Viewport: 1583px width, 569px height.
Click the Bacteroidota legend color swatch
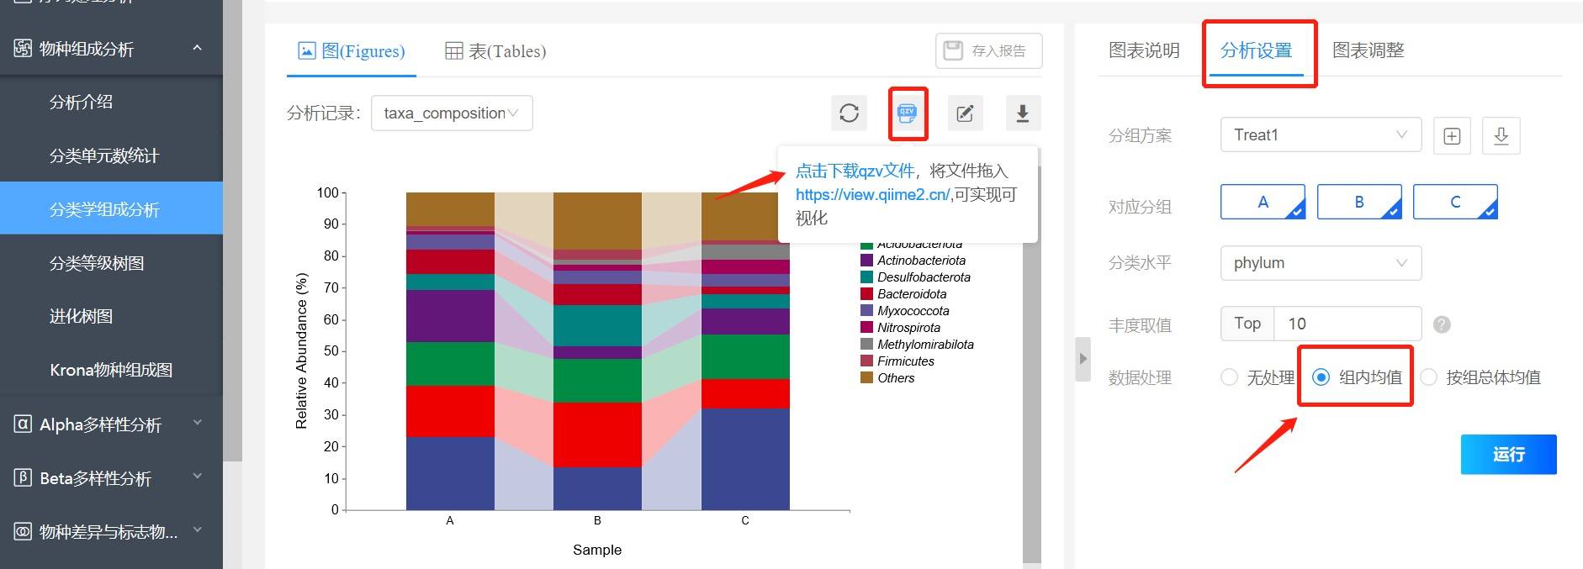pyautogui.click(x=866, y=294)
